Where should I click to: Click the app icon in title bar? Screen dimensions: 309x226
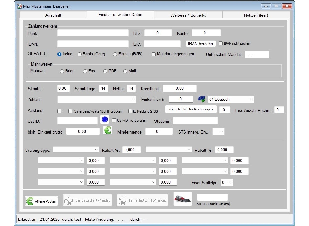(x=19, y=6)
